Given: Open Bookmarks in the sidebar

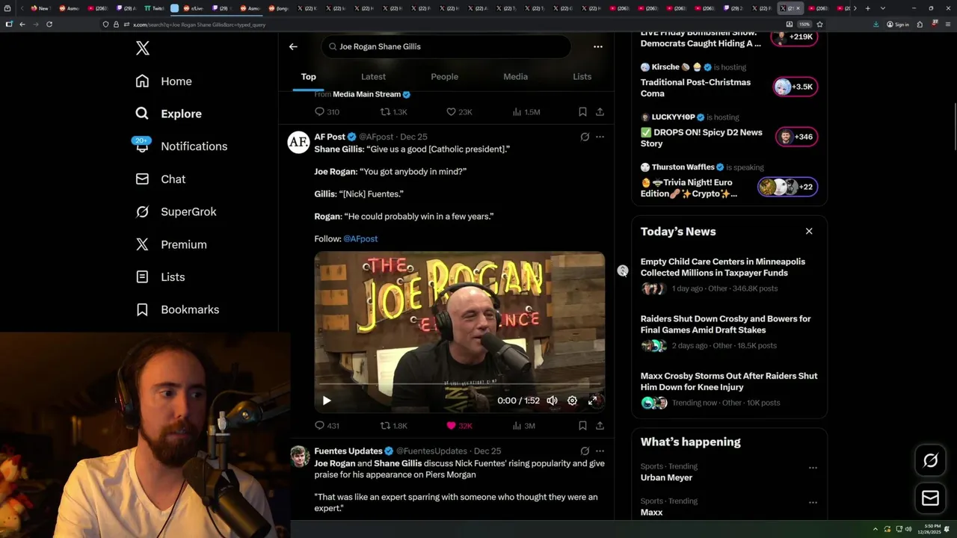Looking at the screenshot, I should tap(178, 309).
